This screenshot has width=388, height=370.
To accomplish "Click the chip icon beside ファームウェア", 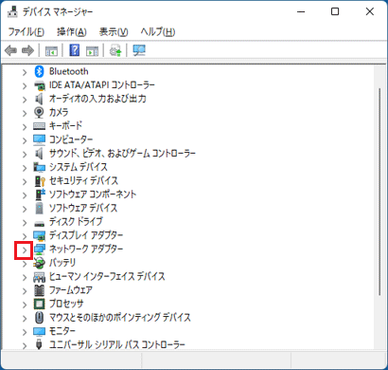I will point(39,290).
